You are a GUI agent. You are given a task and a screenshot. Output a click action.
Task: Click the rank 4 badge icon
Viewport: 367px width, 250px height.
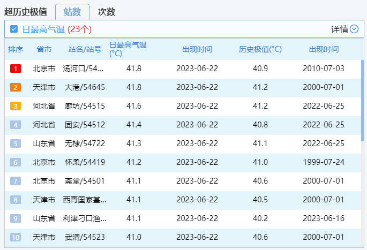pyautogui.click(x=16, y=125)
